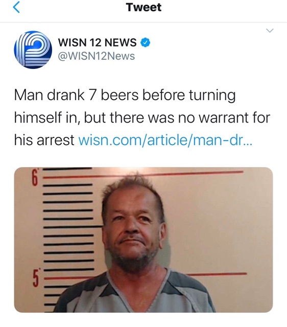Expand tweet options with the chevron

[x=270, y=31]
